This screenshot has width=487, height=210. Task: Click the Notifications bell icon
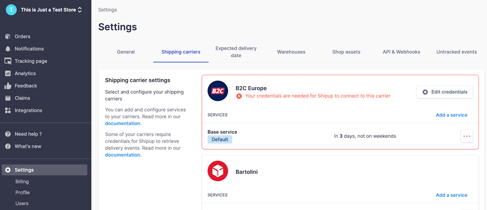click(8, 49)
